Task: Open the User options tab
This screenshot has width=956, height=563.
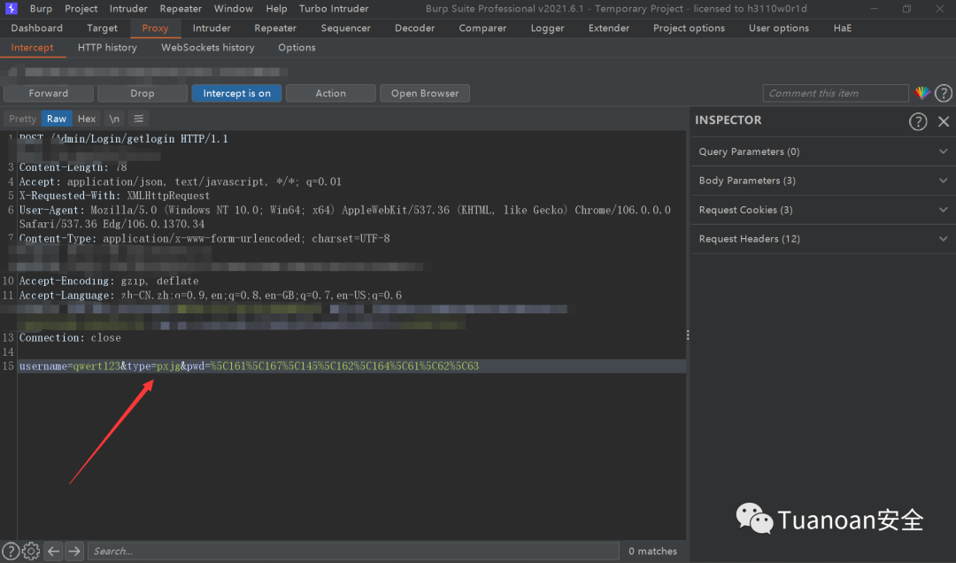Action: point(779,28)
